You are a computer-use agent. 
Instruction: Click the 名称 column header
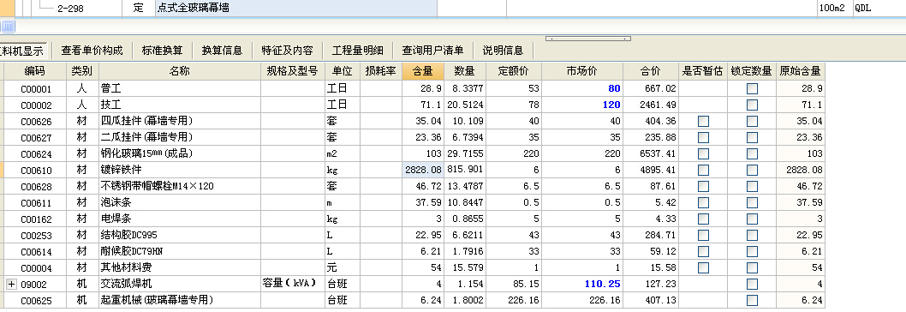coord(180,71)
